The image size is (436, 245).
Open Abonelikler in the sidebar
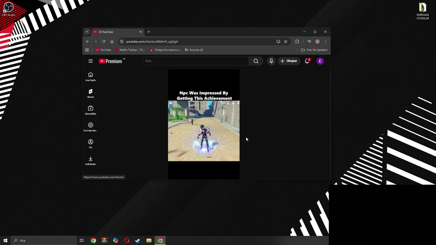91,110
